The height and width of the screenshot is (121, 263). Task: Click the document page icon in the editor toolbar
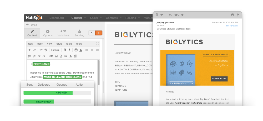[61, 56]
